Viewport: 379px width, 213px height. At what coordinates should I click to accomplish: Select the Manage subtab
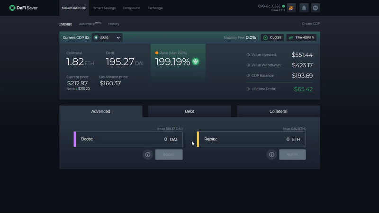coord(66,24)
